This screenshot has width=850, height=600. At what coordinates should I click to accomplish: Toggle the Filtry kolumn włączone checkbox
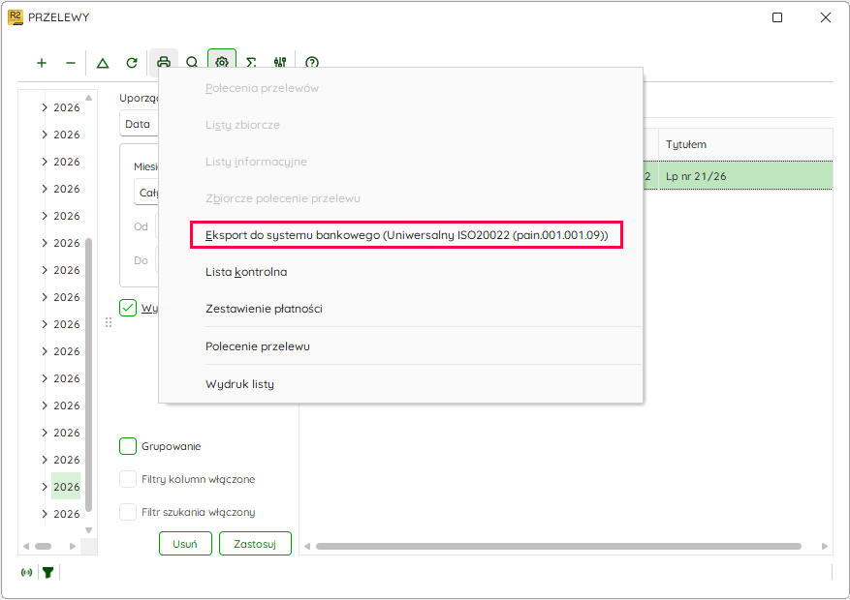tap(128, 479)
